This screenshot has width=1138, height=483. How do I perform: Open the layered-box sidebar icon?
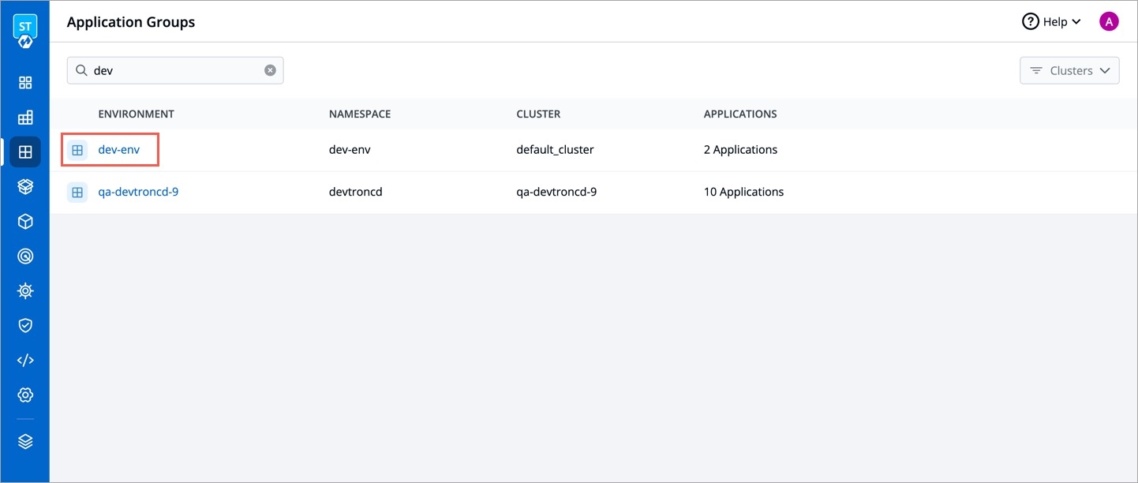coord(25,187)
